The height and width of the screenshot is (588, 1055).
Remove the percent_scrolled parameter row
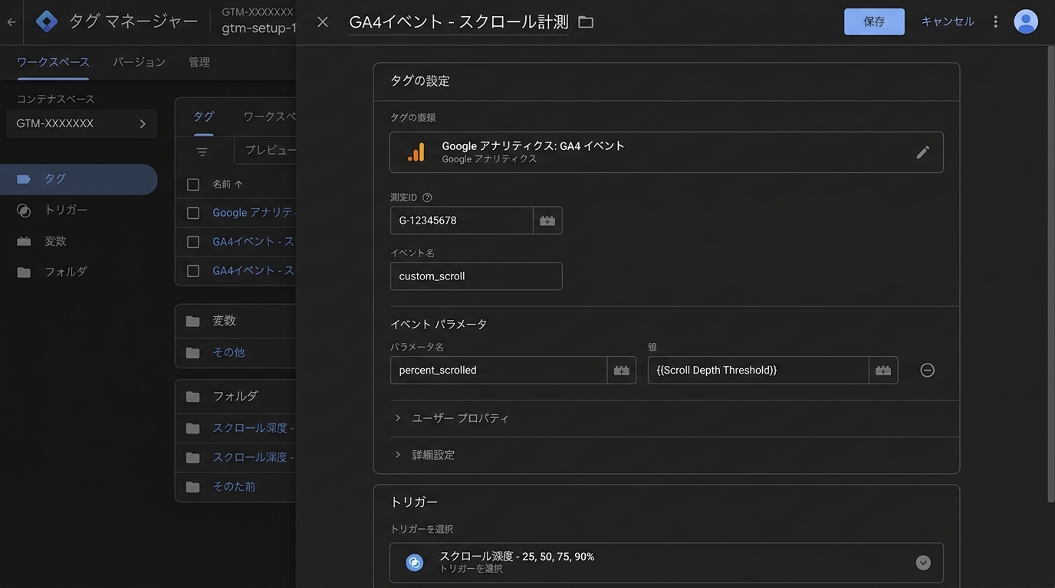[x=927, y=370]
